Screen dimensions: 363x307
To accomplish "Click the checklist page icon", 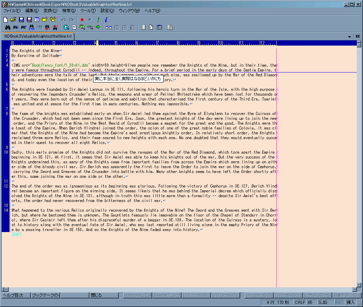I will [x=151, y=28].
